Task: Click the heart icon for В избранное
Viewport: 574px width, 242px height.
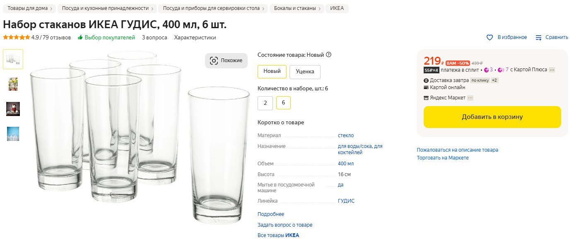Action: [x=490, y=37]
